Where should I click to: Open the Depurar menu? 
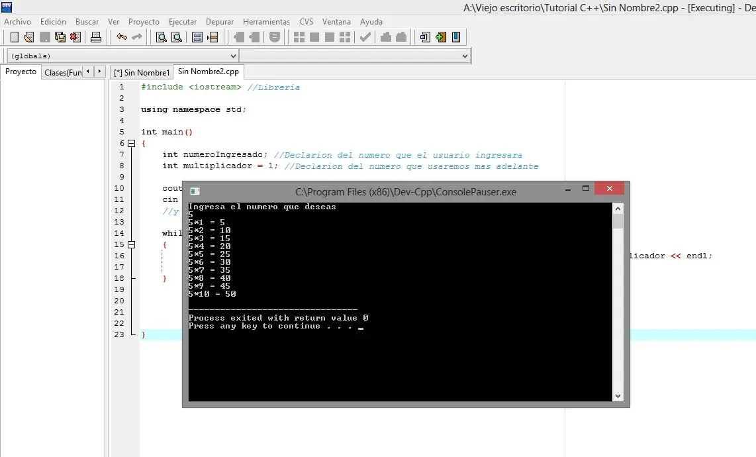click(220, 21)
